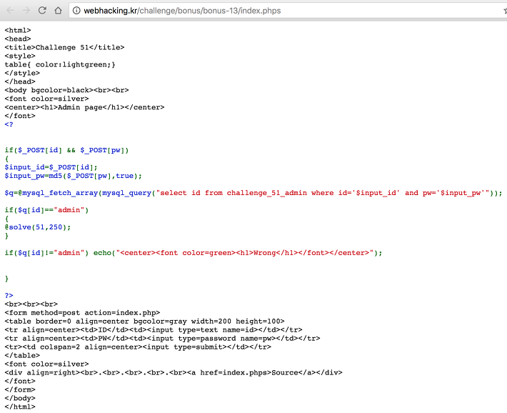Image resolution: width=507 pixels, height=413 pixels.
Task: Select the '$input_id=$_POST[id];' line
Action: coord(51,167)
